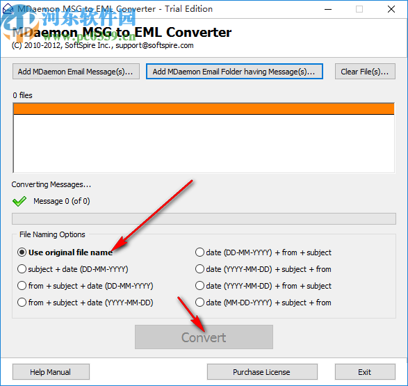This screenshot has width=408, height=386.
Task: Click the orange file list header
Action: (204, 108)
